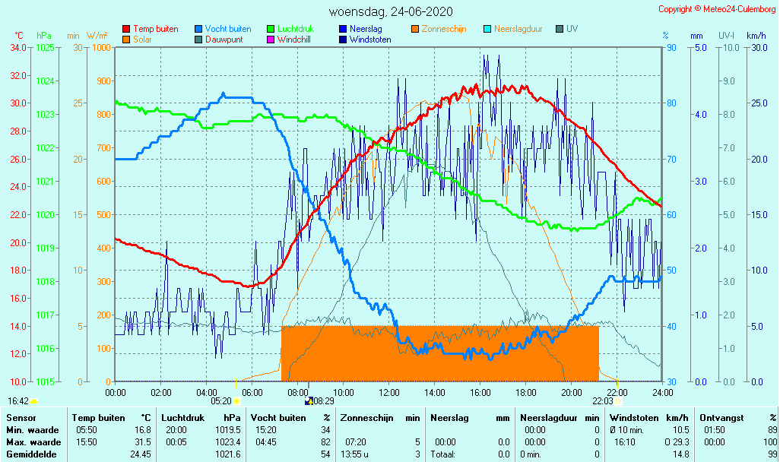The width and height of the screenshot is (780, 462).
Task: Click the date title woensdag, 24-06-2020
Action: pos(390,11)
